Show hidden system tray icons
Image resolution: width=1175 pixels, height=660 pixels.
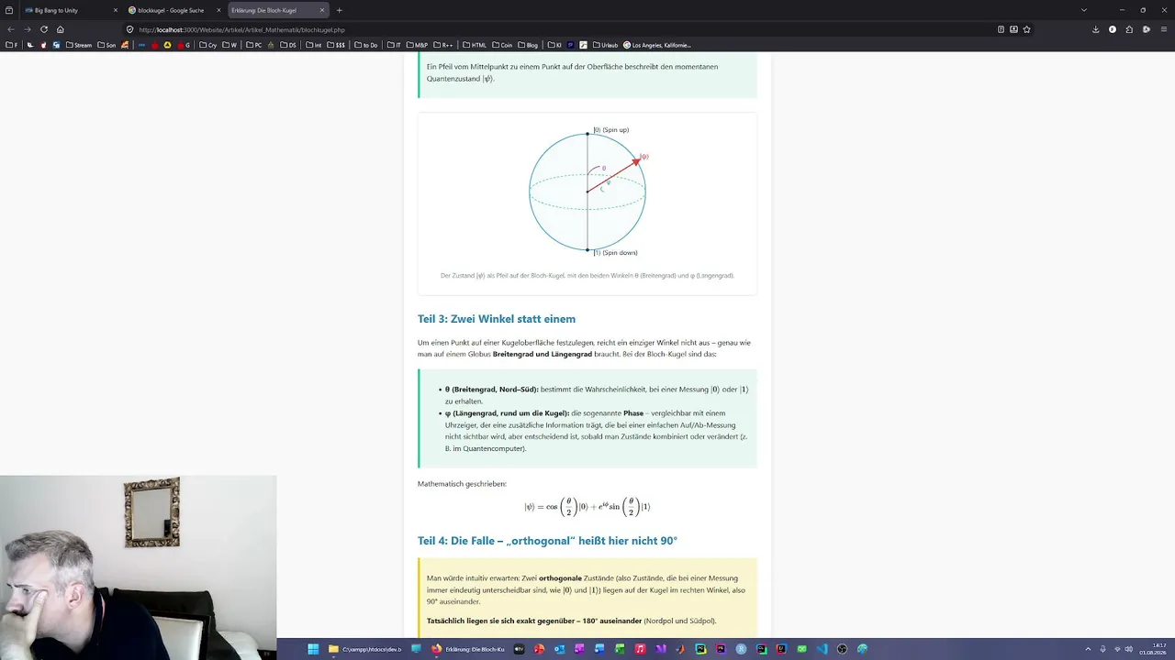[1090, 649]
